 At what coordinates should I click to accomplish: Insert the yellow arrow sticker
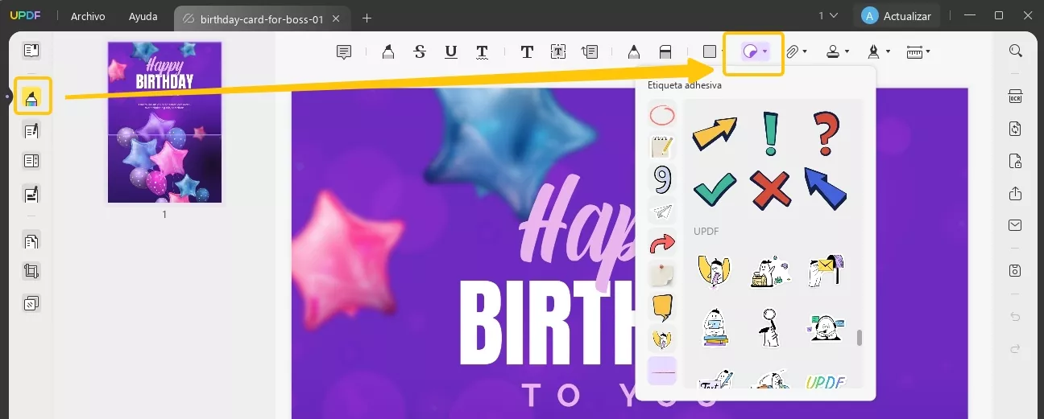(x=715, y=133)
